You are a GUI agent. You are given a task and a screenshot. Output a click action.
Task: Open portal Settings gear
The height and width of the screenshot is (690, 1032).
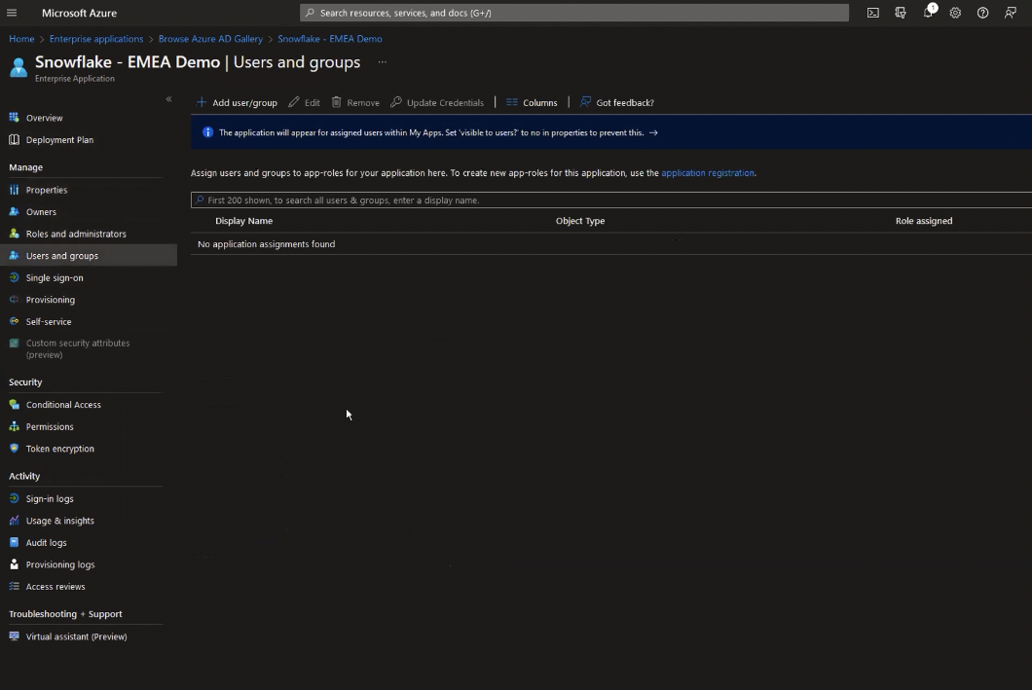(955, 13)
